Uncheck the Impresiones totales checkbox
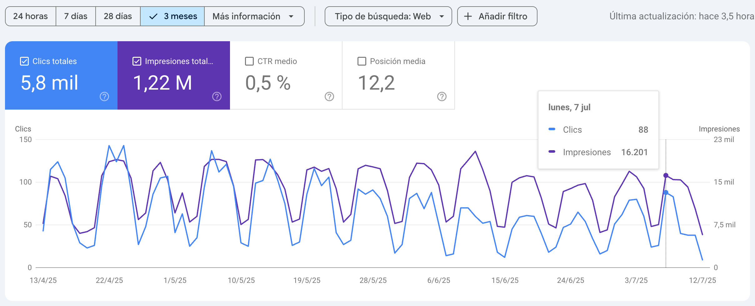755x306 pixels. point(137,61)
